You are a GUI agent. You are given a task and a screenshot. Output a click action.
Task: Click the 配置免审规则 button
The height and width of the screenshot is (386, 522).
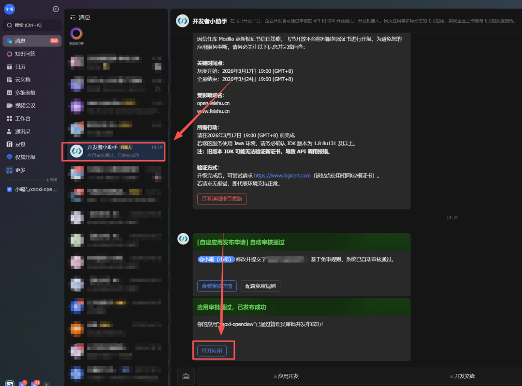pos(261,286)
